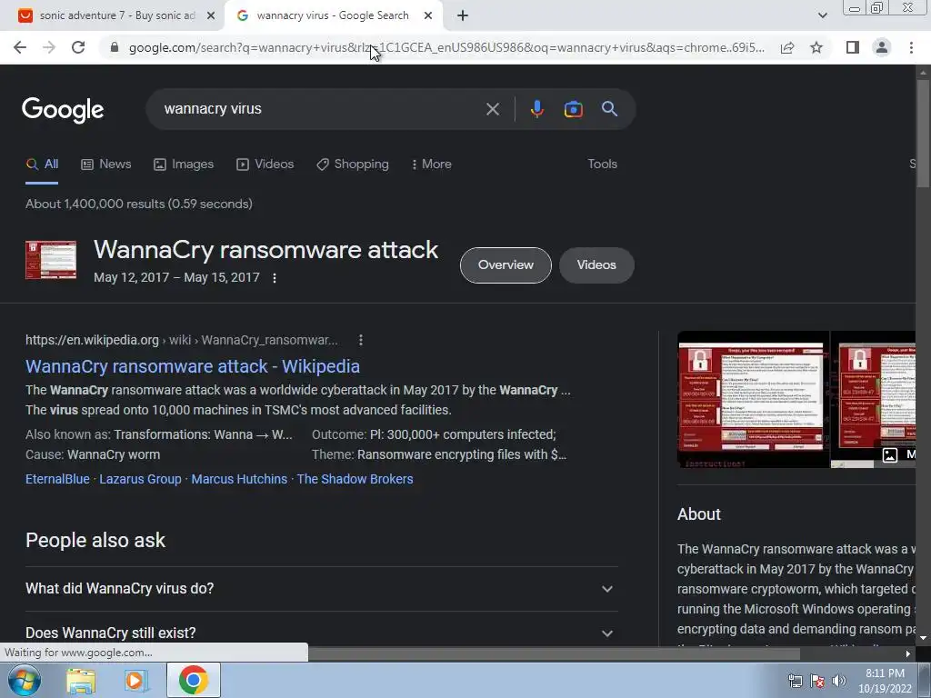Open the volume tray icon
This screenshot has width=931, height=698.
(x=839, y=681)
